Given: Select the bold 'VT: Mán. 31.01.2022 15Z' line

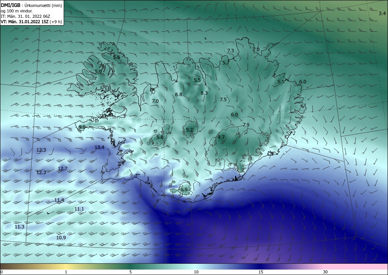Looking at the screenshot, I should click(25, 22).
